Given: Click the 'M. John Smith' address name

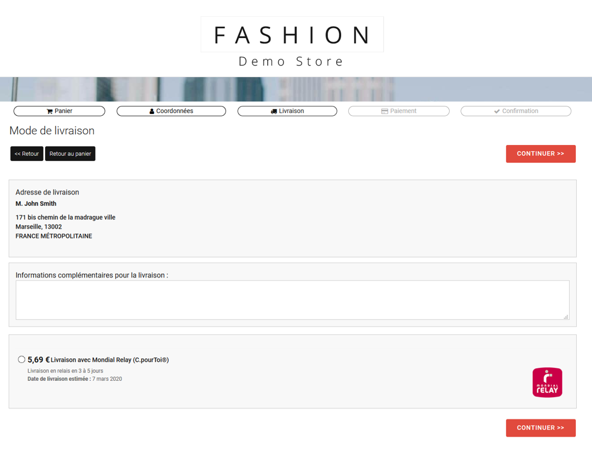Looking at the screenshot, I should point(36,204).
